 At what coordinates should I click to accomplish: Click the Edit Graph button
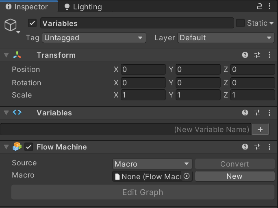[143, 192]
